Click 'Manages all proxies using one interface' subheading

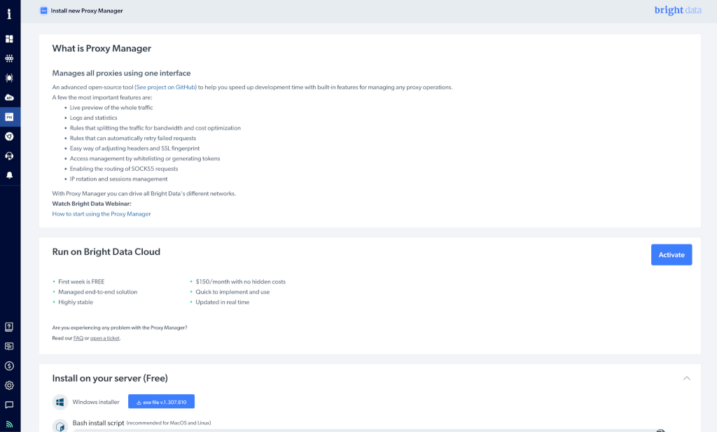(121, 73)
